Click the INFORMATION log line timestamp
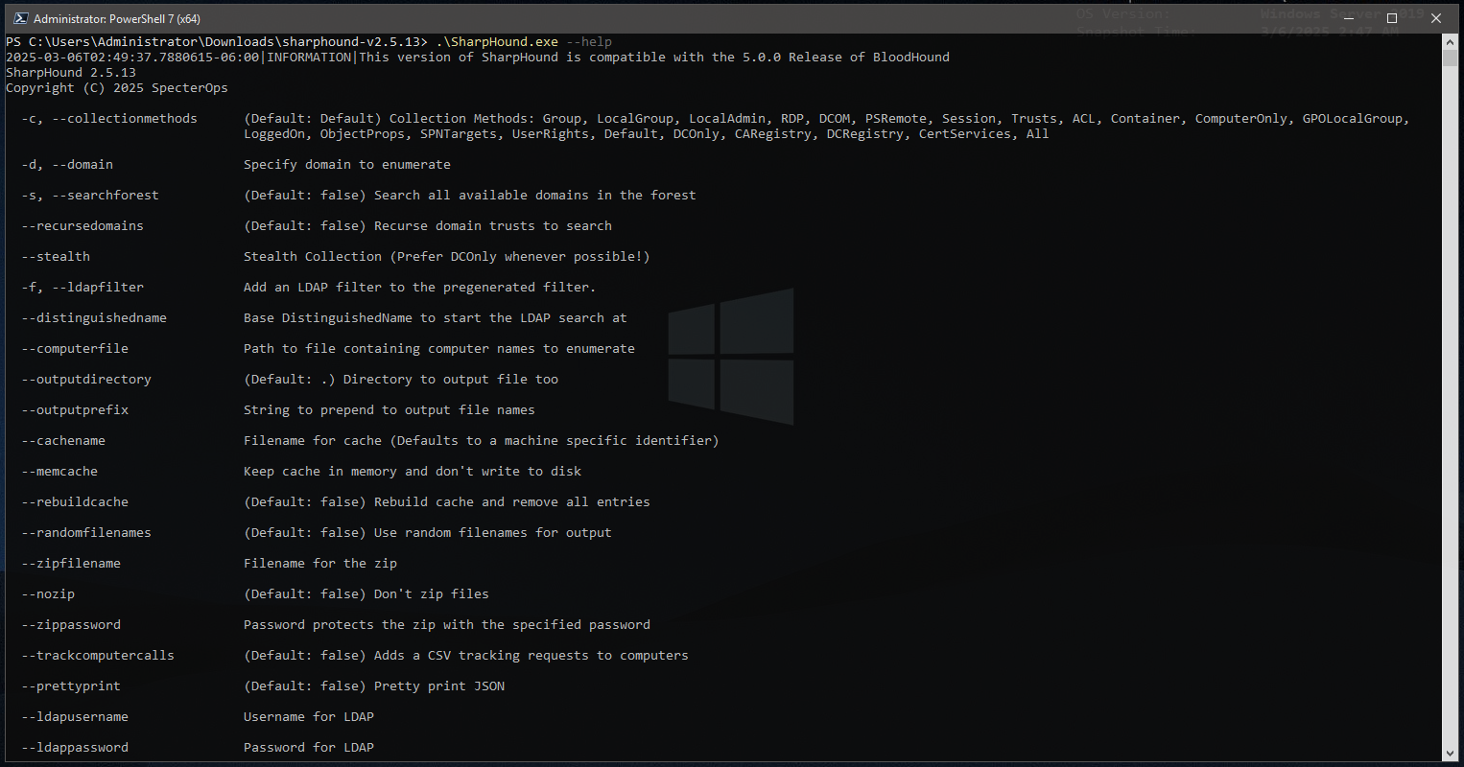Screen dimensions: 1464x767 pyautogui.click(x=132, y=58)
